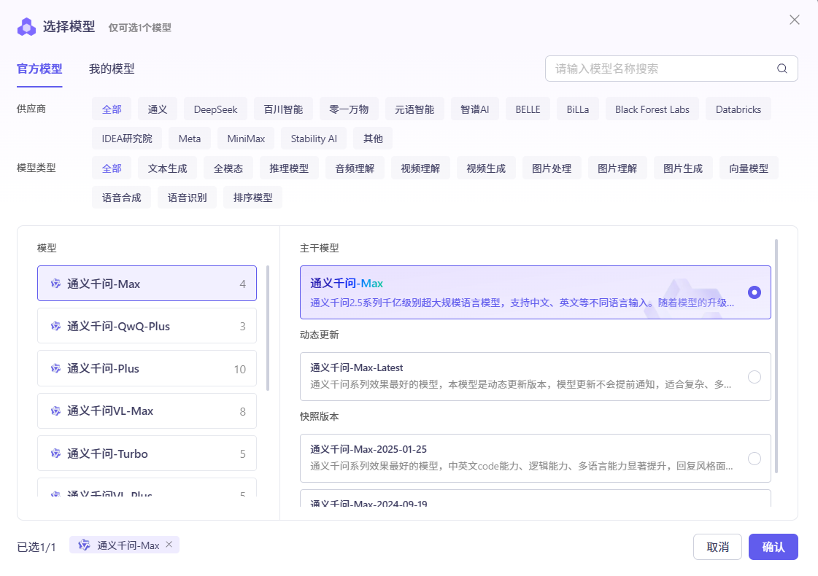Image resolution: width=818 pixels, height=576 pixels.
Task: Select model type 视频生成
Action: click(x=486, y=168)
